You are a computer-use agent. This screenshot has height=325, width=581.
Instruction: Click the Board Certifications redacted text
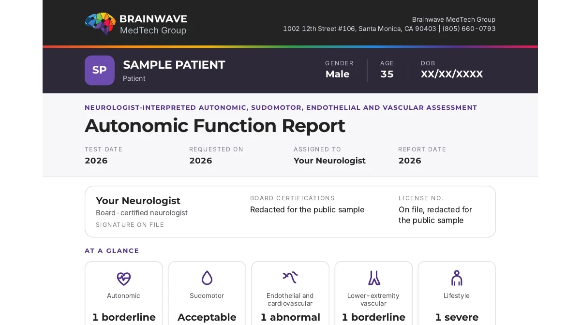(x=307, y=210)
